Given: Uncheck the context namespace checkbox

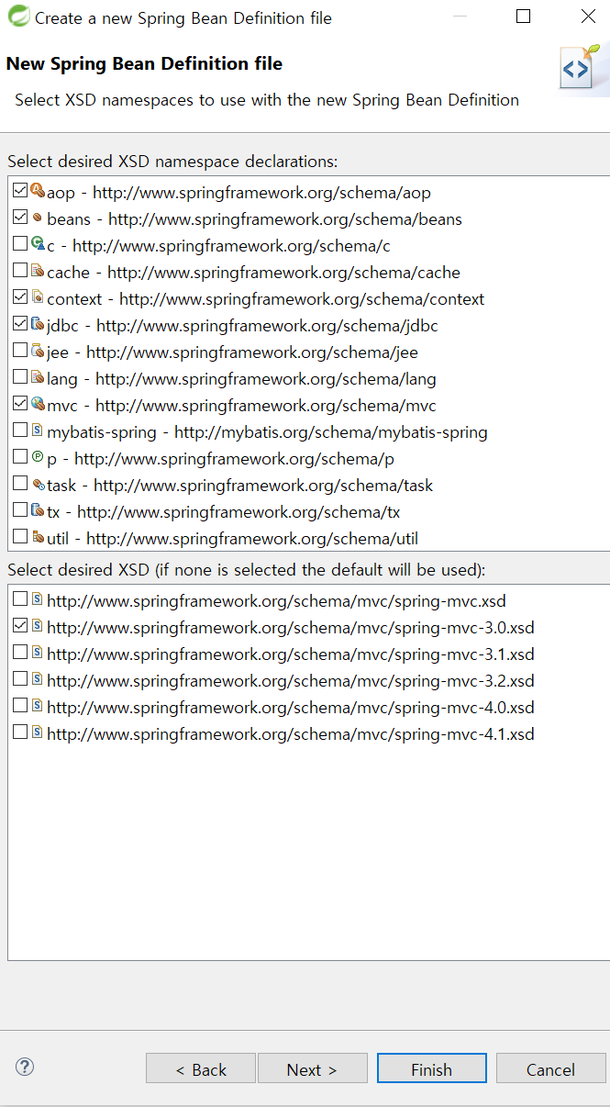Looking at the screenshot, I should click(x=20, y=298).
